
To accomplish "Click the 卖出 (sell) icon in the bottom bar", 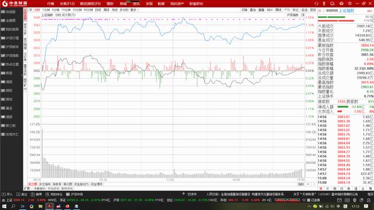I will pos(22,194).
